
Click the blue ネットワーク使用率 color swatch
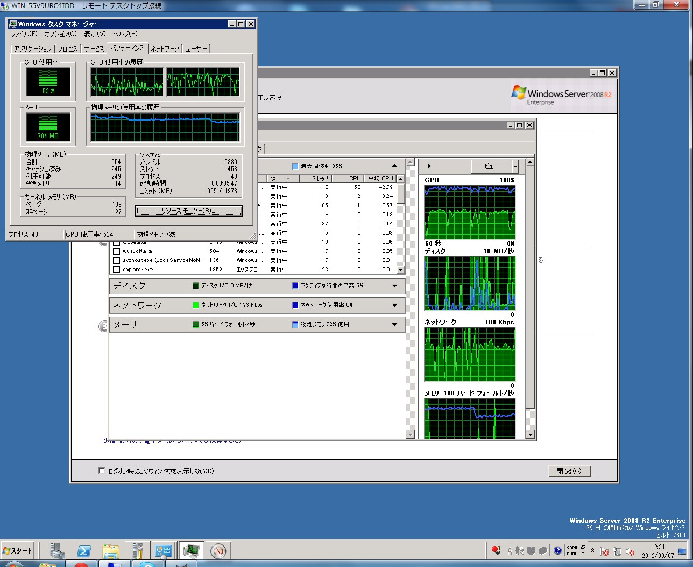point(295,305)
